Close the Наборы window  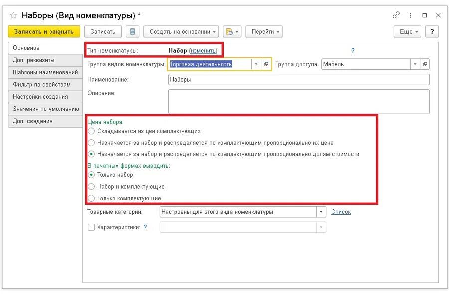(x=438, y=15)
